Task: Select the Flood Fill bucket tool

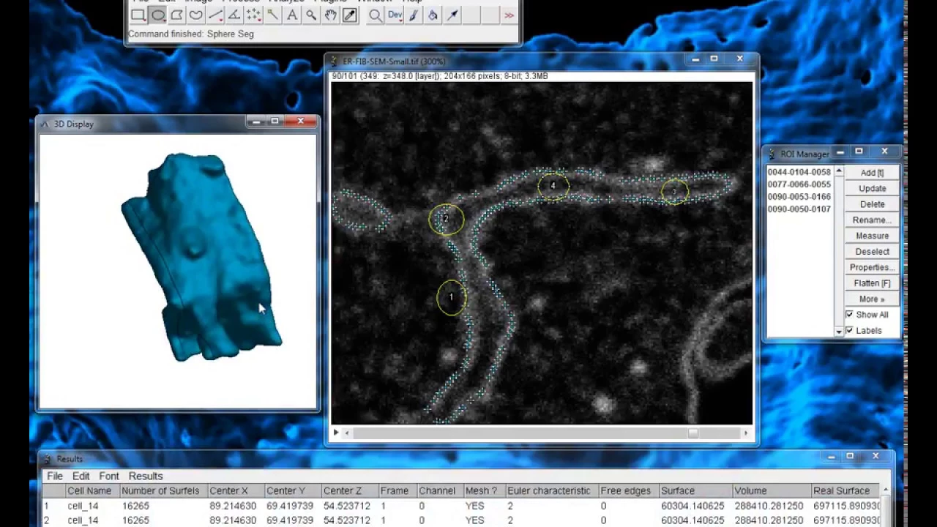Action: [x=433, y=15]
